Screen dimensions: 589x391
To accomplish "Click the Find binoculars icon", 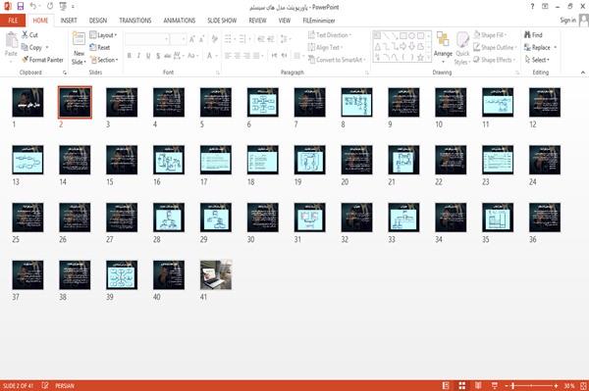I will pos(528,35).
